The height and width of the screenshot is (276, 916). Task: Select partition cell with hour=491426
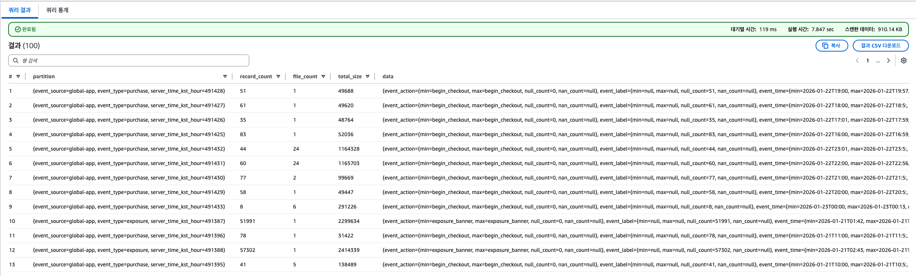tap(129, 120)
